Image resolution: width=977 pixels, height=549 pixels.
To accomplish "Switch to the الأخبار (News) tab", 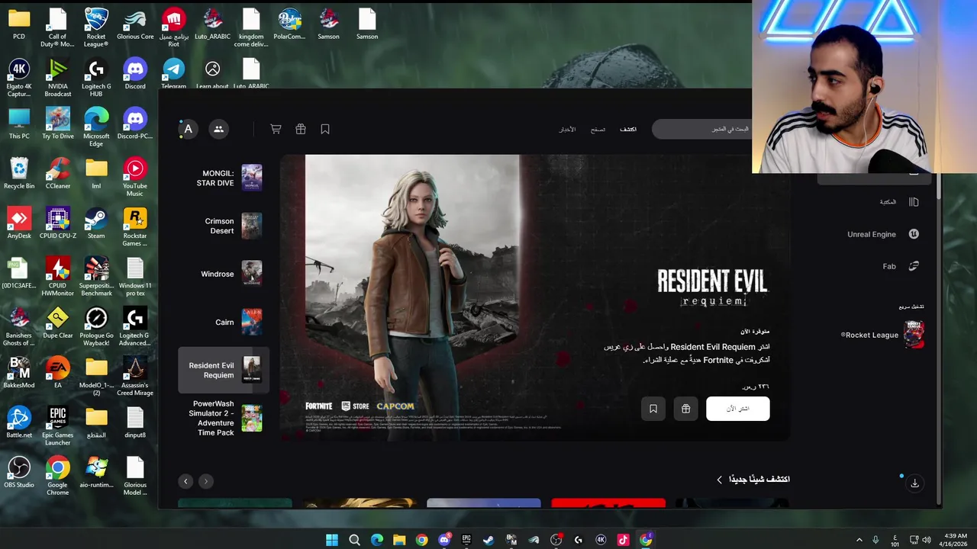I will pos(567,130).
